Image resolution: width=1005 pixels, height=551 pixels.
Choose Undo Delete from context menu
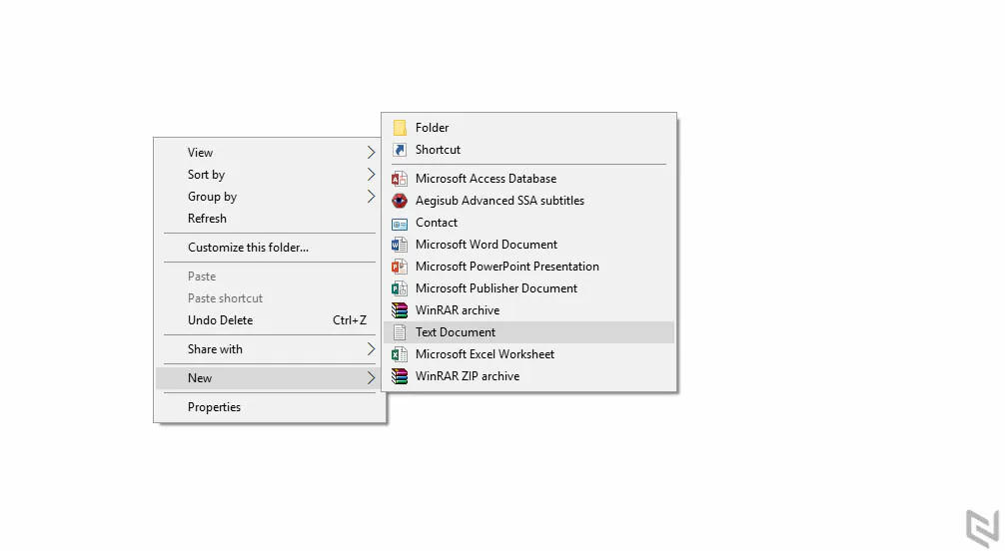[270, 320]
